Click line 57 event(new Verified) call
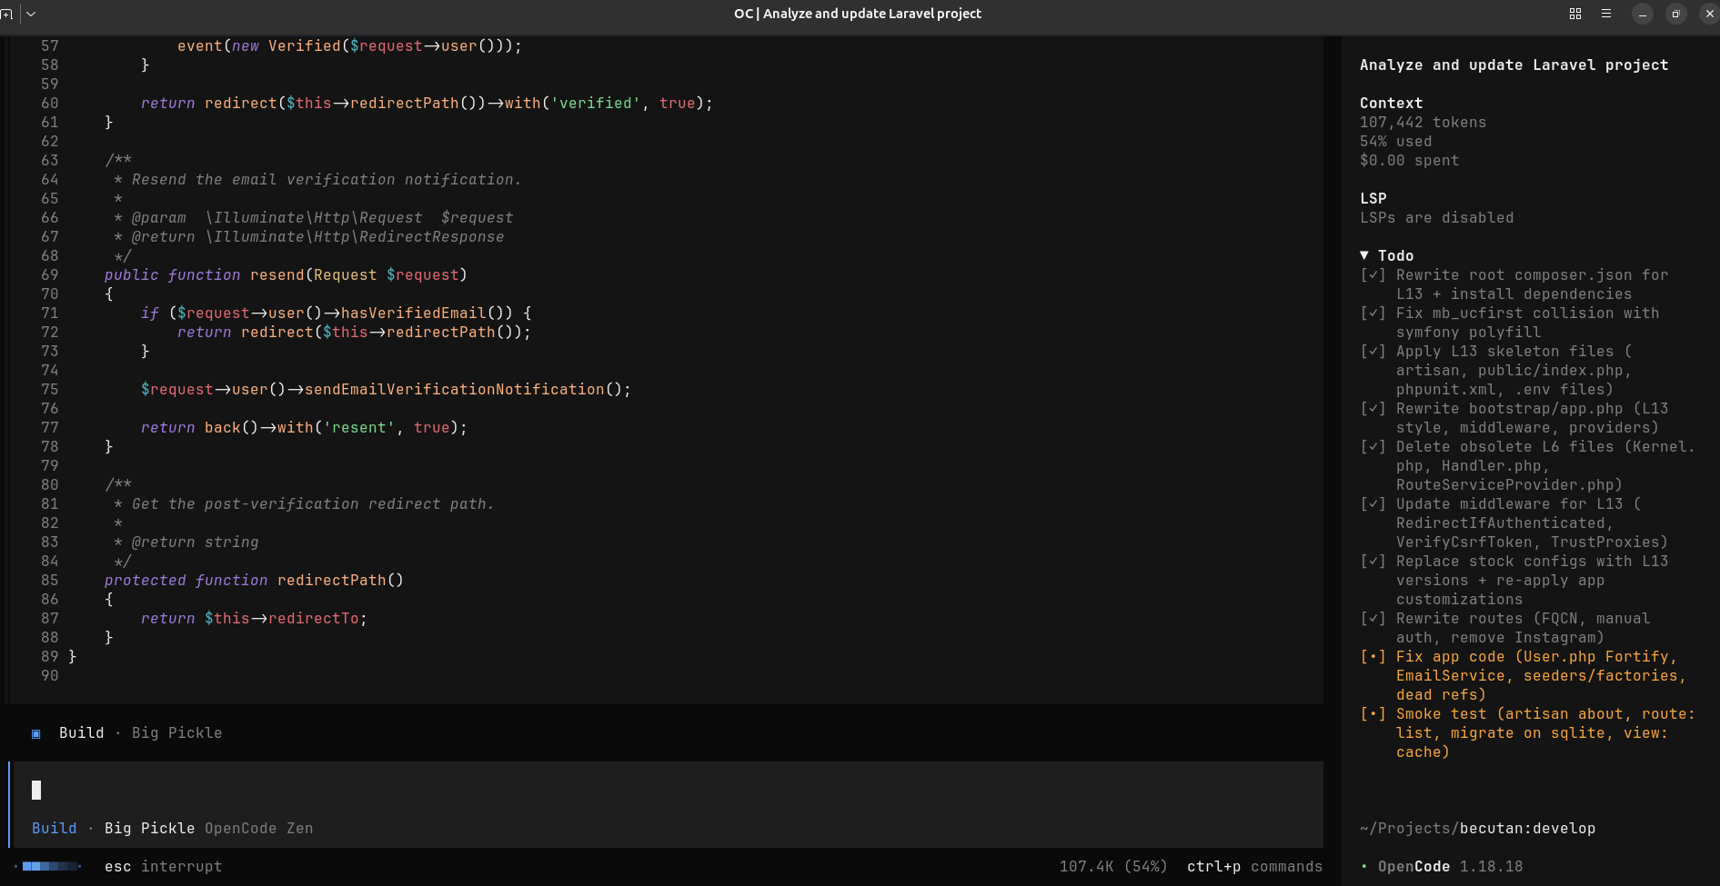Viewport: 1720px width, 886px height. tap(349, 45)
